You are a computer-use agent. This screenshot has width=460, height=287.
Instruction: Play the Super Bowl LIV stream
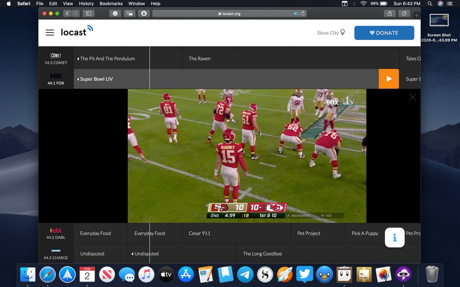tap(389, 79)
